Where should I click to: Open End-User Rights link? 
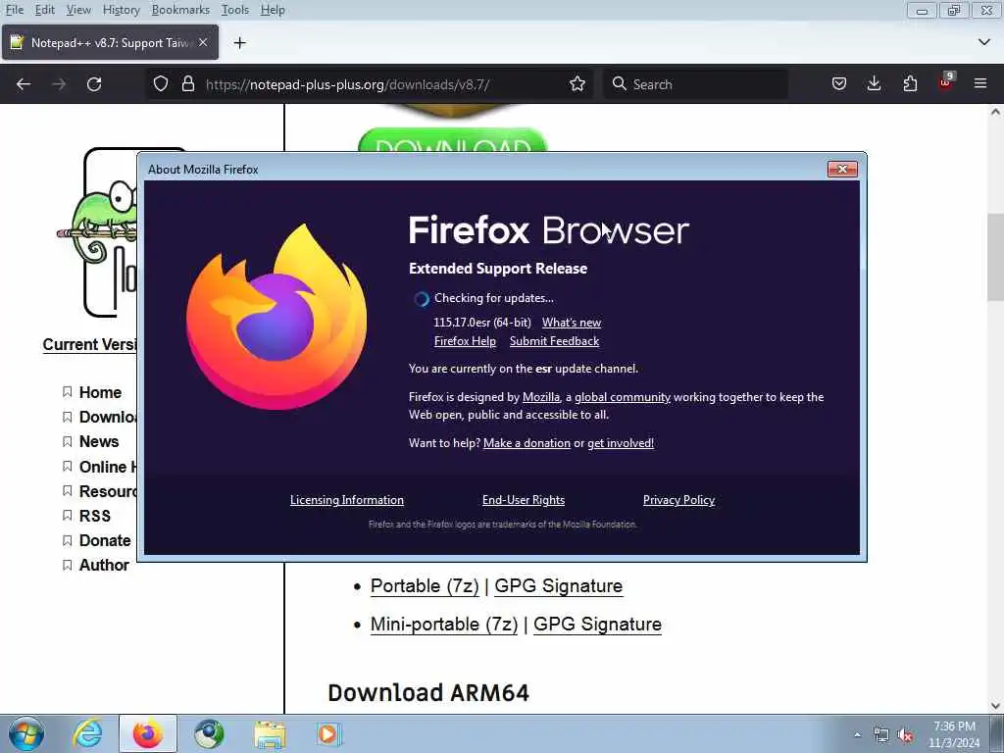[x=524, y=500]
